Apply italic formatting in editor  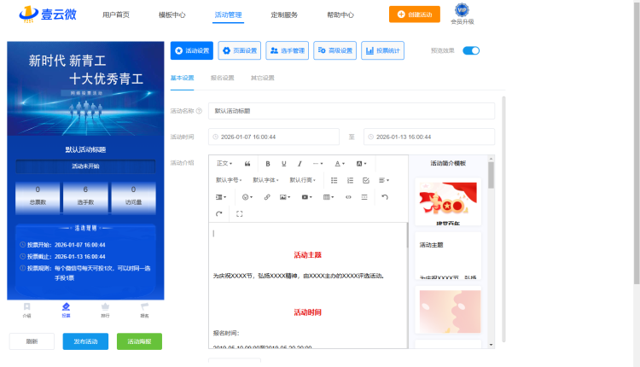(300, 163)
